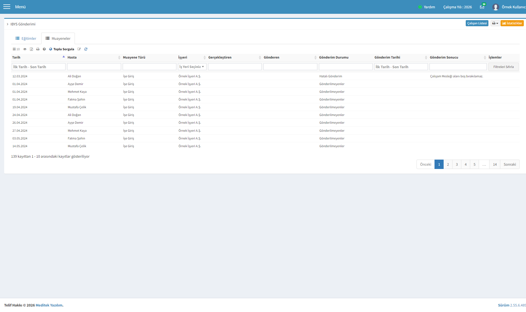
Task: Sort by the Muayene Türü column
Action: click(x=149, y=57)
